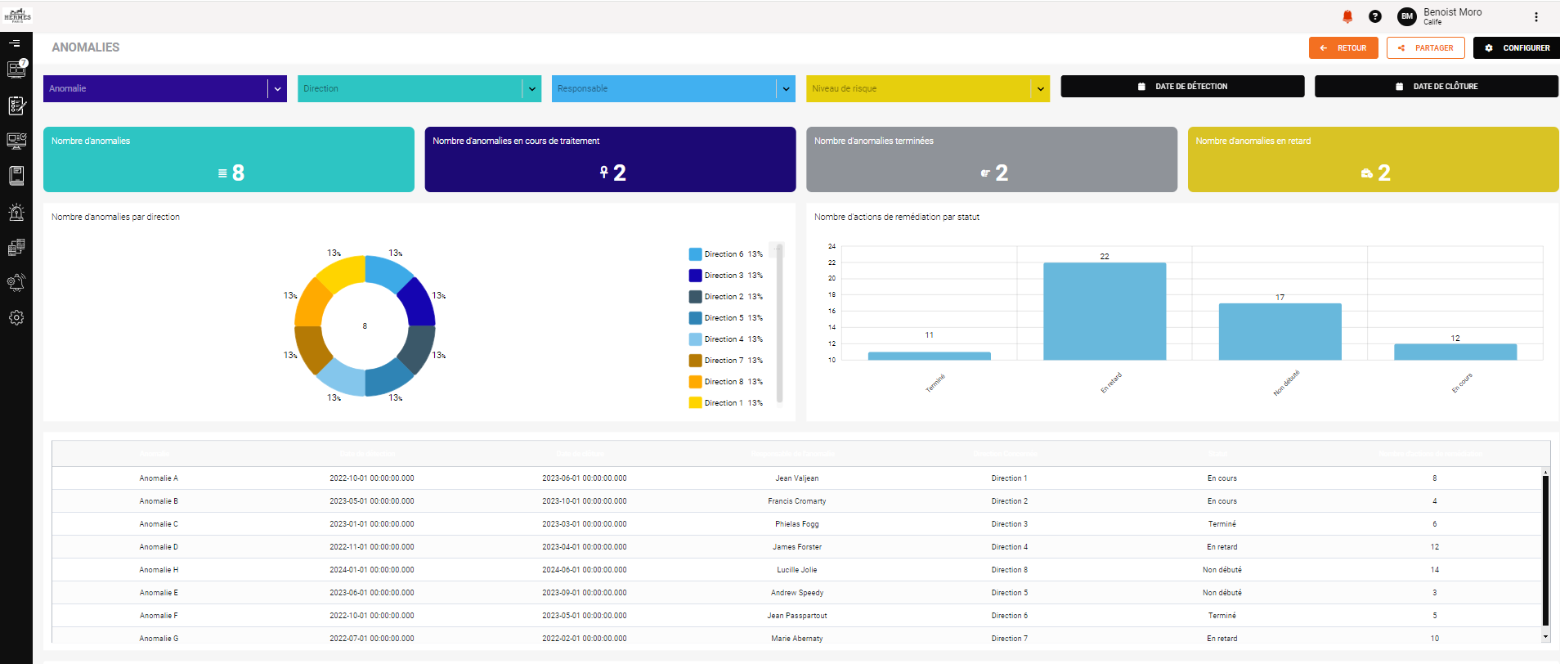This screenshot has height=664, width=1560.
Task: Expand the Responsable filter dropdown
Action: (787, 89)
